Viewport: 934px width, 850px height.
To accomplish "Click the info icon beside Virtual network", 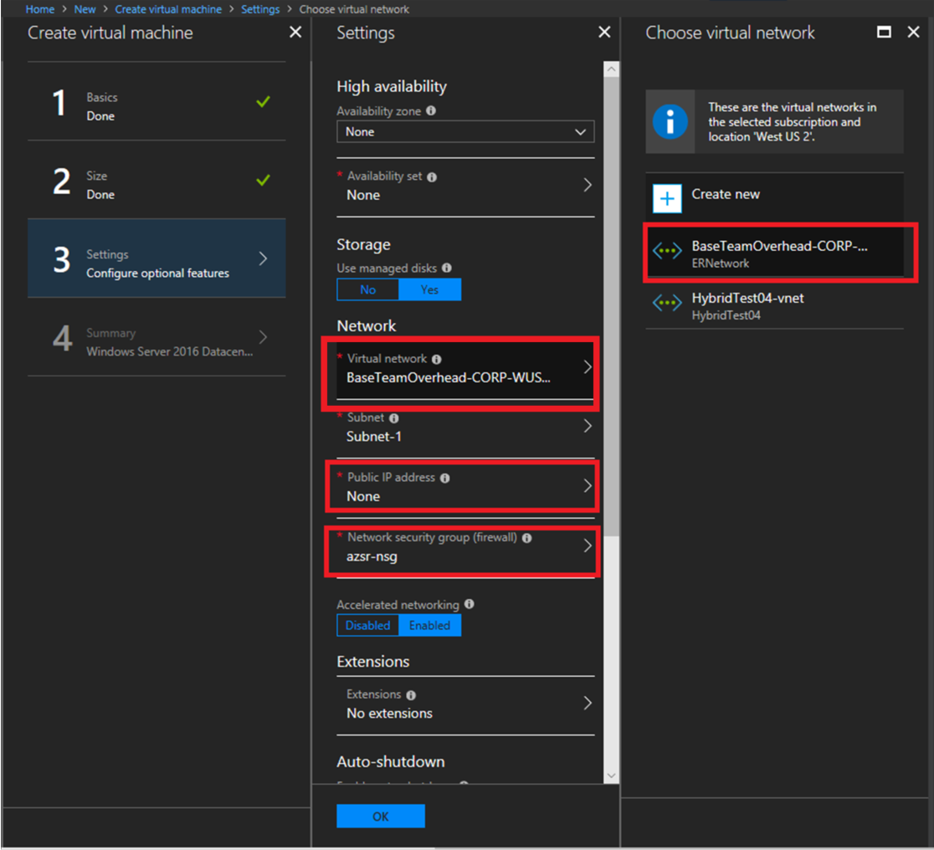I will (437, 358).
